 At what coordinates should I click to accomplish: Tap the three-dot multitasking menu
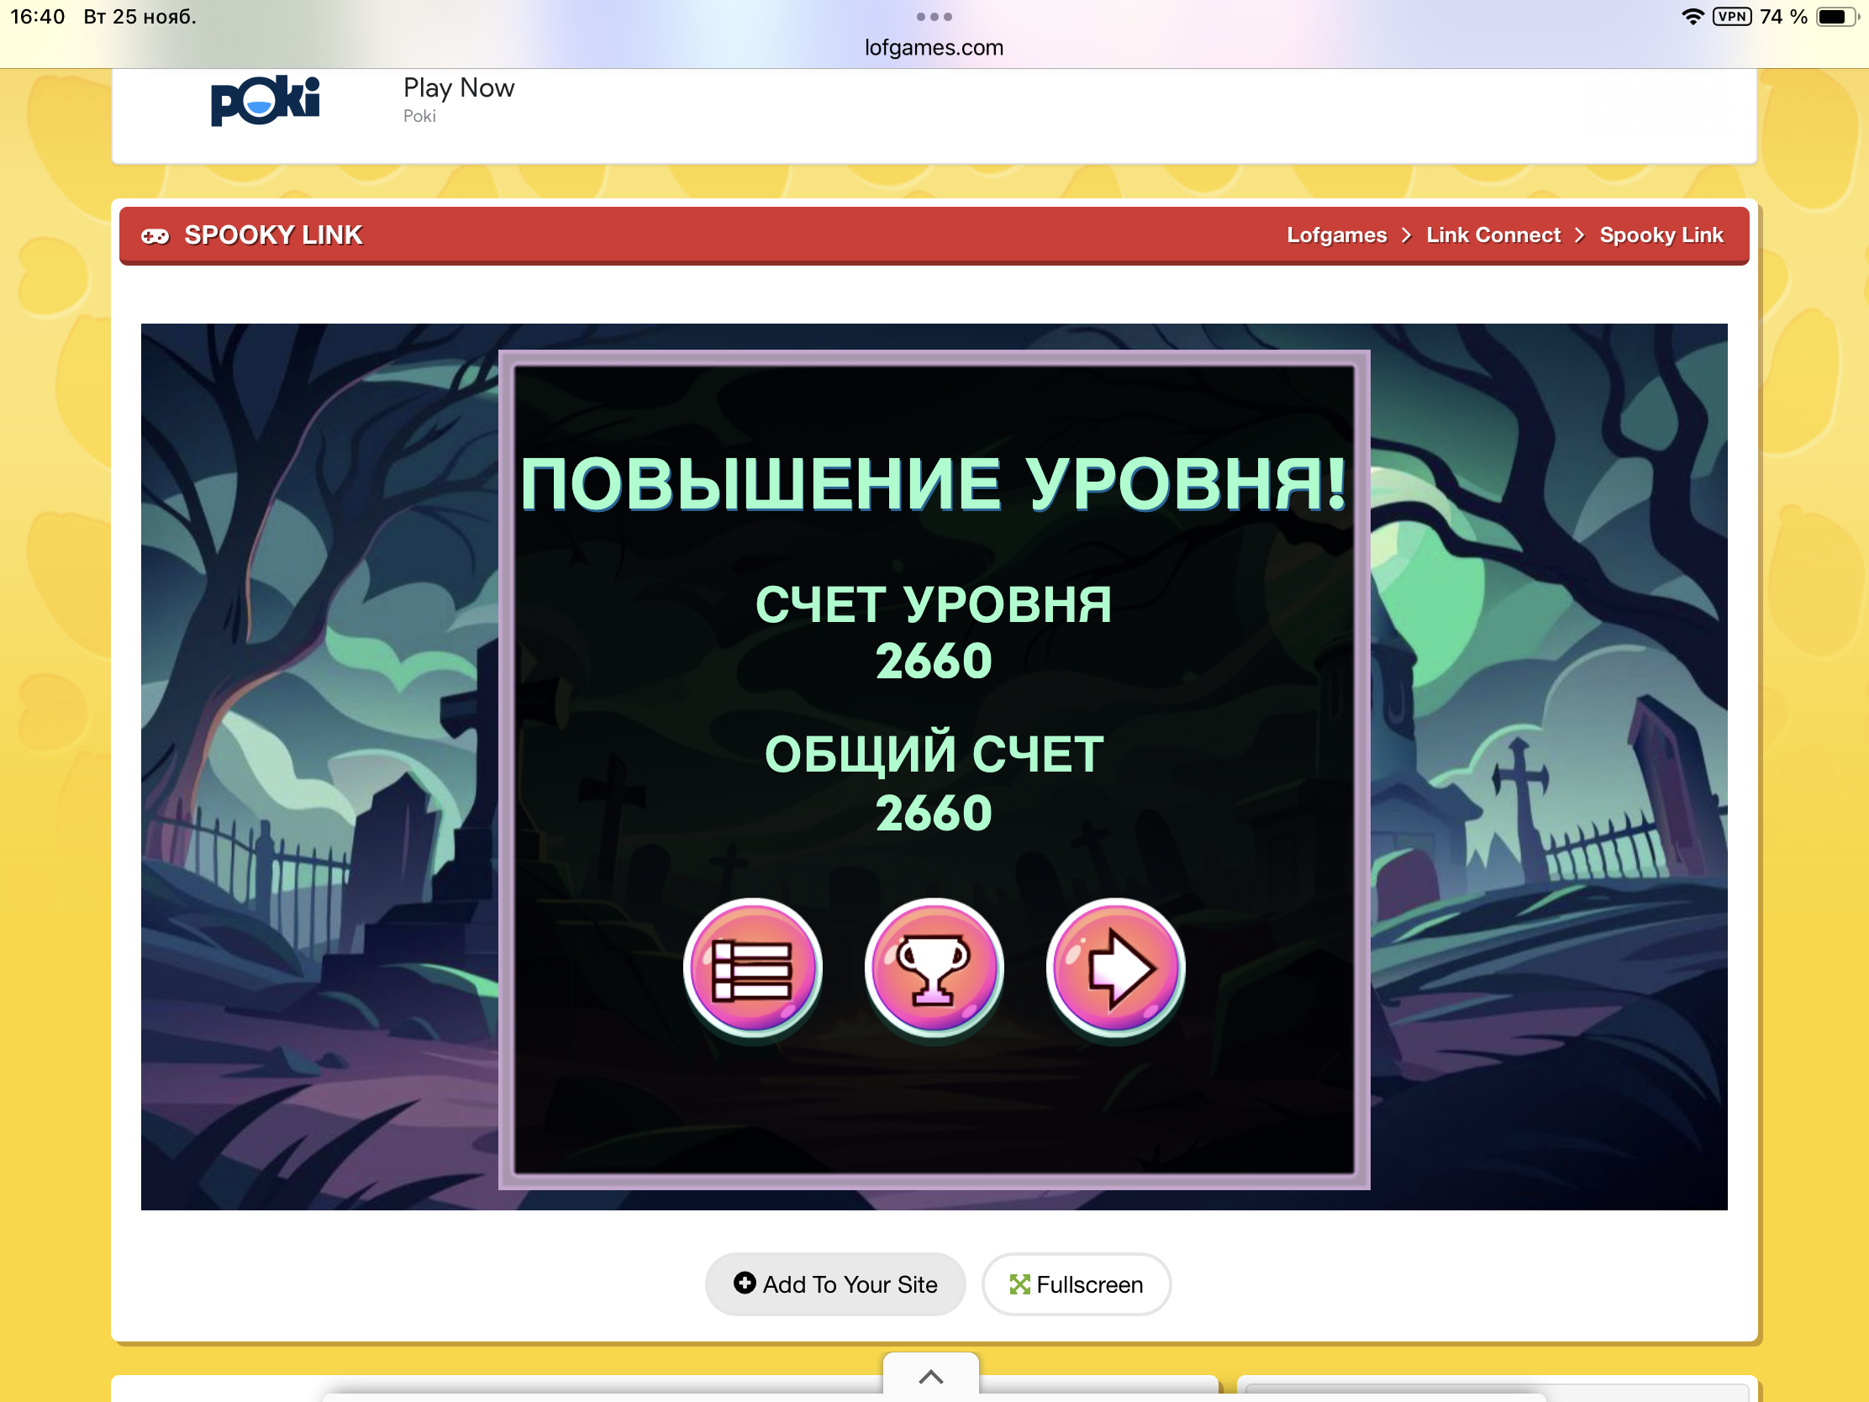[x=934, y=17]
